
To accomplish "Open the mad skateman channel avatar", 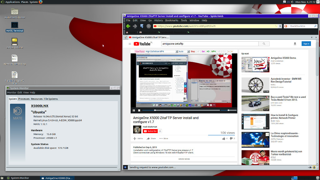I will pos(137,129).
